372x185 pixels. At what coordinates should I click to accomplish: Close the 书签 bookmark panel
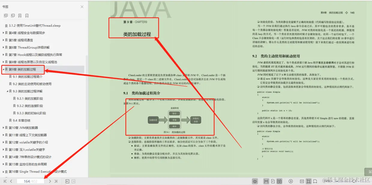coord(82,7)
